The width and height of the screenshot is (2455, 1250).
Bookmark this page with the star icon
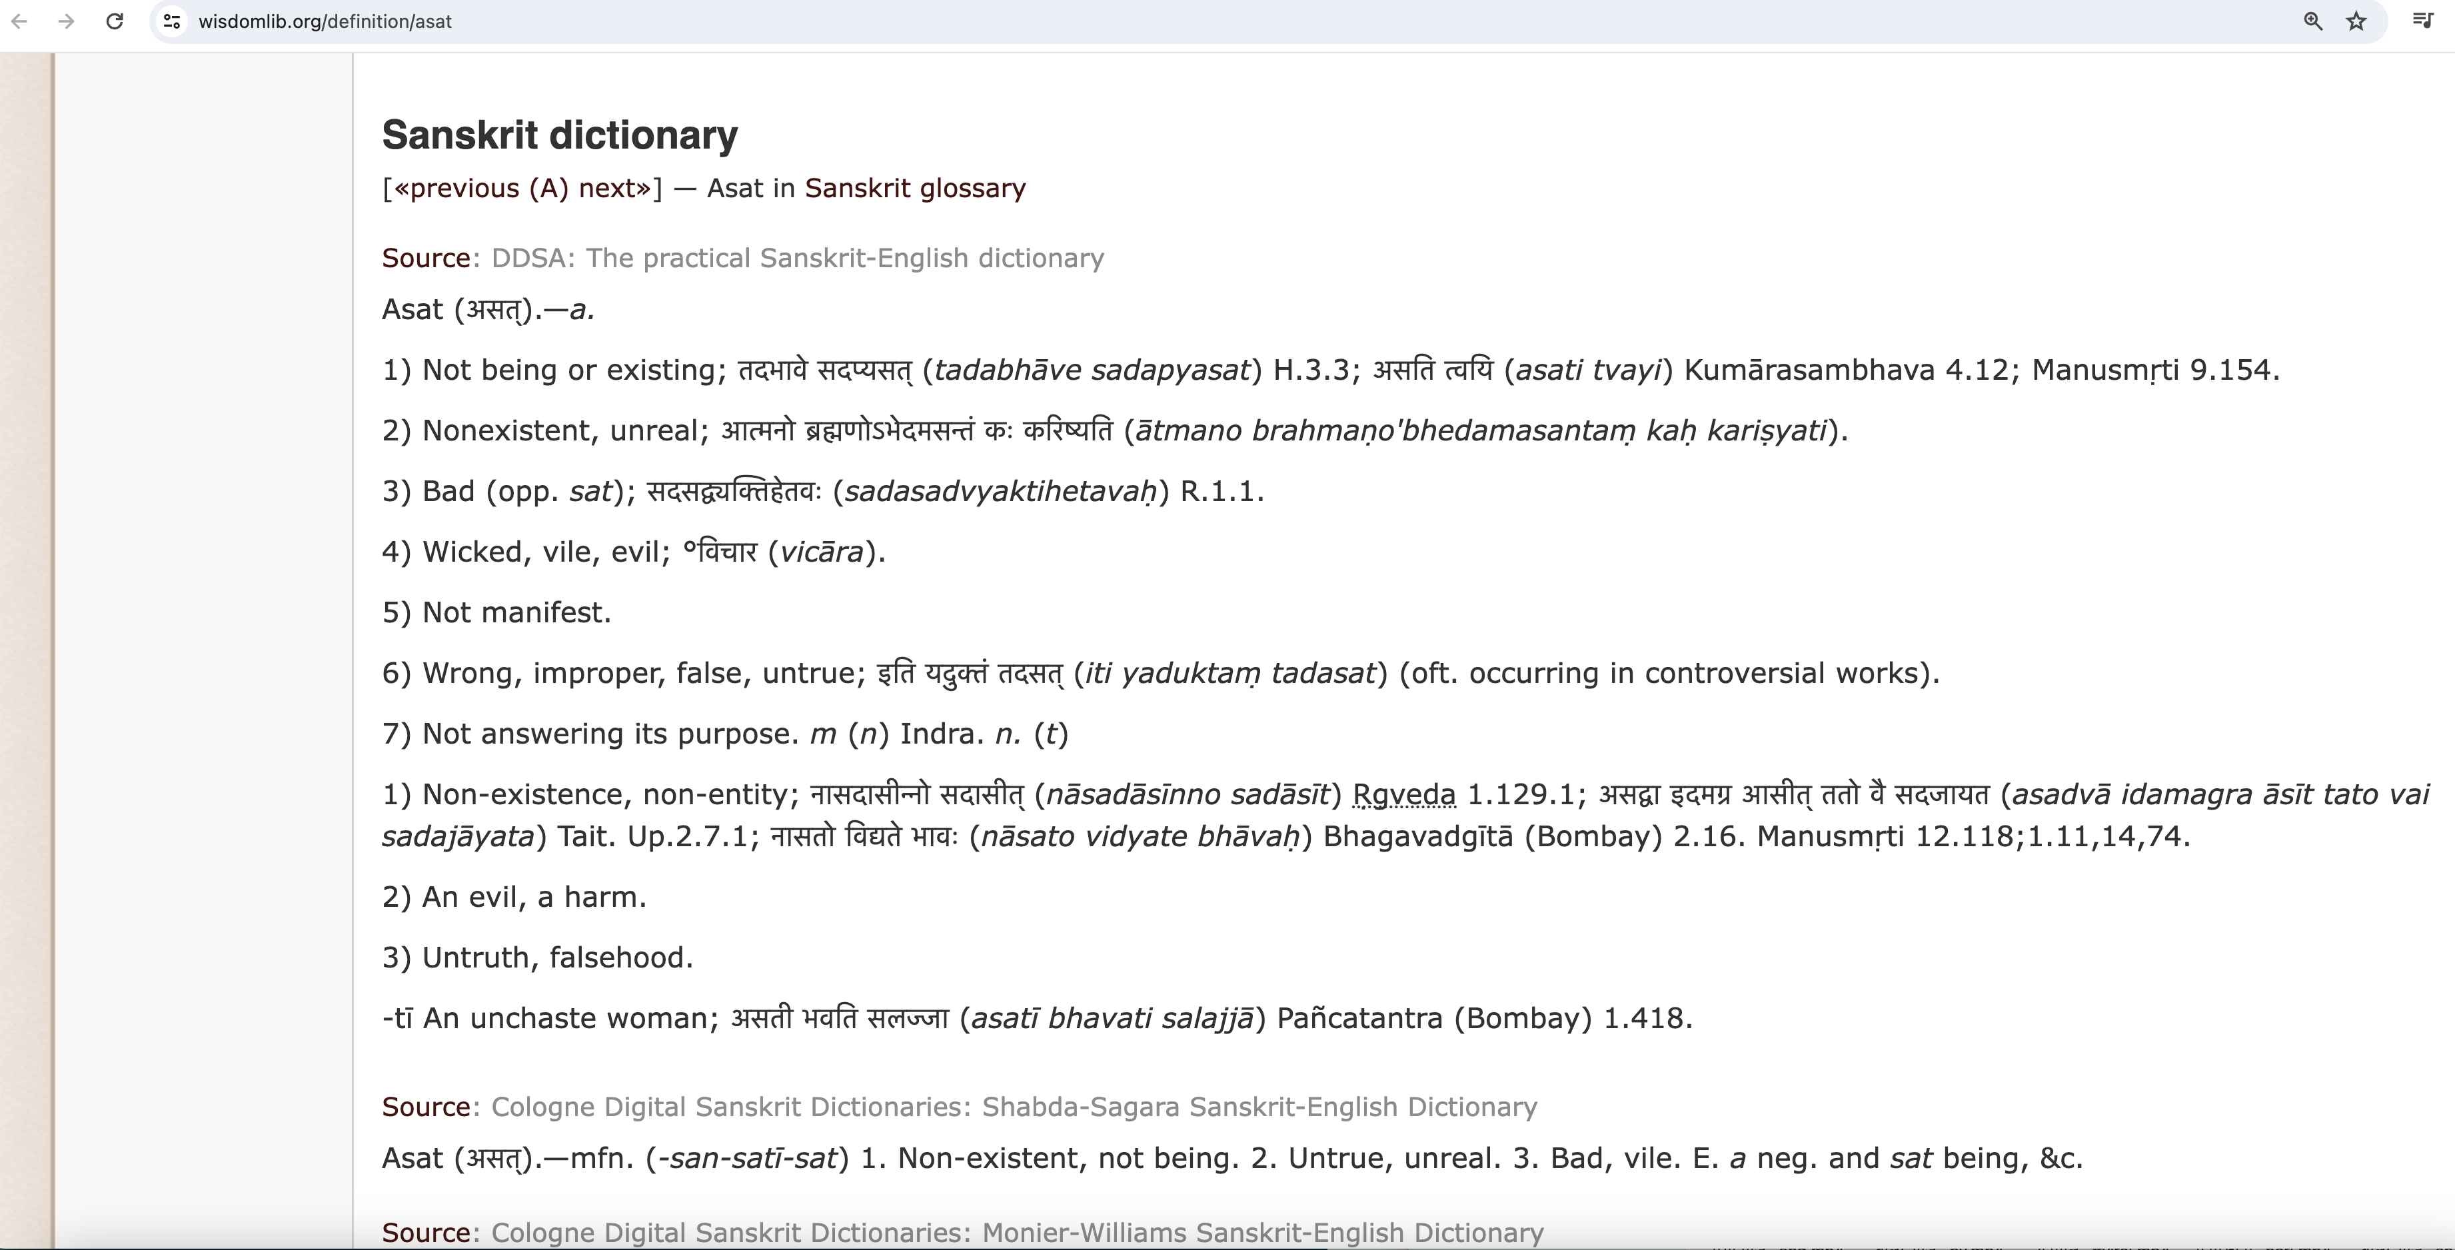point(2357,21)
